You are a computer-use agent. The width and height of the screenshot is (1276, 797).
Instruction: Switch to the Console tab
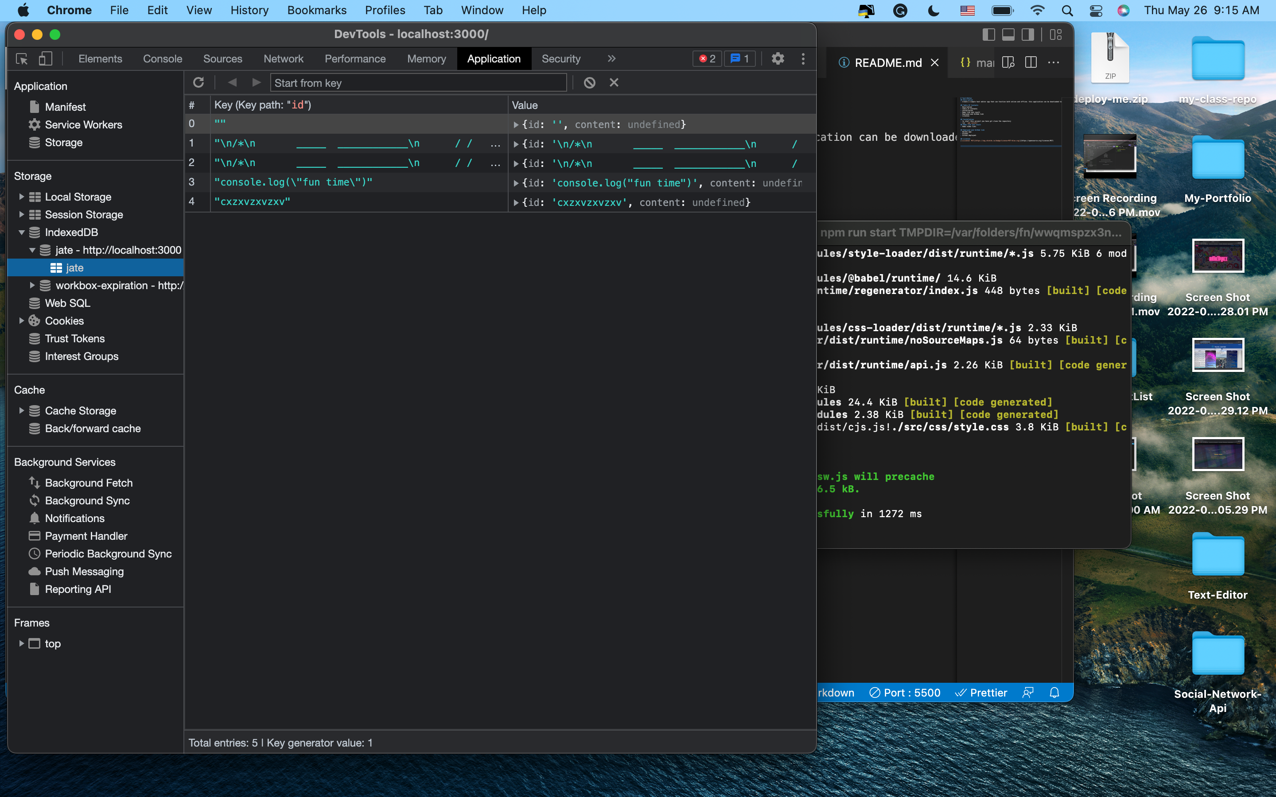(x=163, y=58)
